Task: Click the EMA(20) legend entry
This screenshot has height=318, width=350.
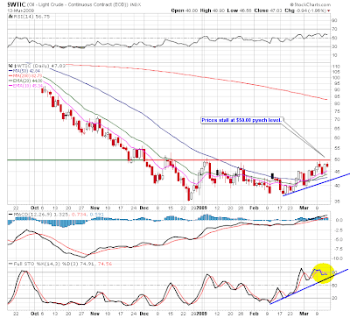Action: [25, 81]
